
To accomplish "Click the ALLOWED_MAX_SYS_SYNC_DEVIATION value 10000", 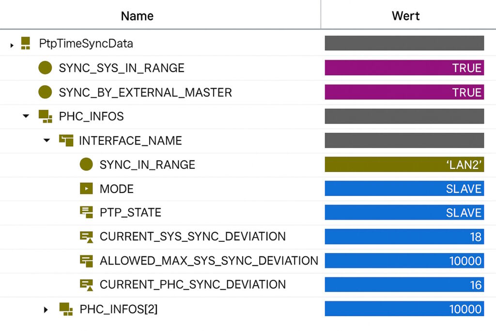I will tap(404, 261).
